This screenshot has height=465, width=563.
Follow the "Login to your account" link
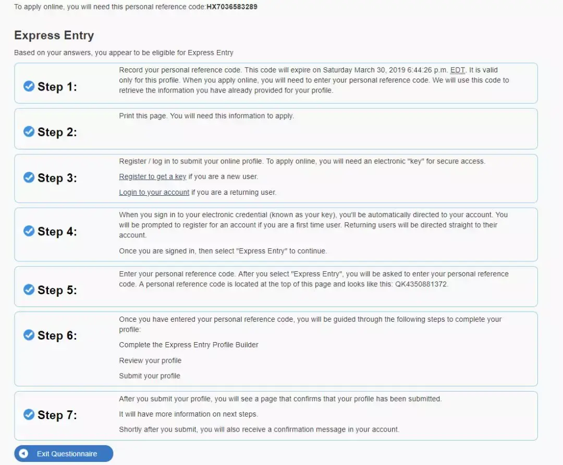click(x=154, y=192)
